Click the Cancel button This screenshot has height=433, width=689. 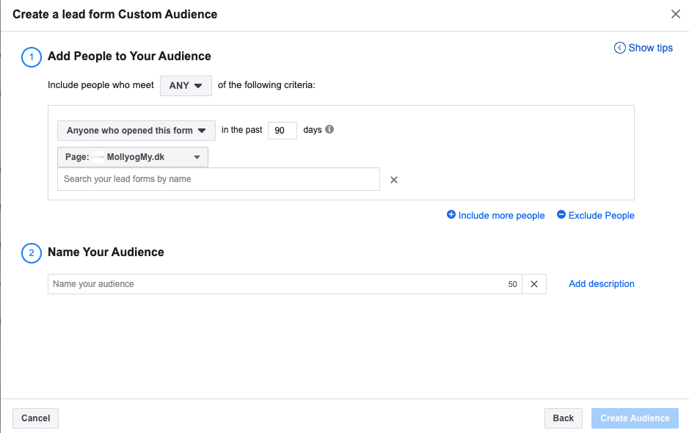point(36,418)
